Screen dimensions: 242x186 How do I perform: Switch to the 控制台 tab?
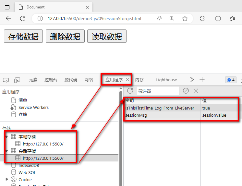[x=51, y=80]
